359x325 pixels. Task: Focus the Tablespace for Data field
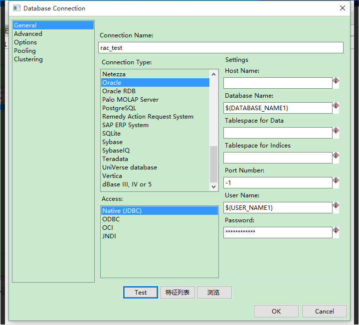(x=278, y=133)
